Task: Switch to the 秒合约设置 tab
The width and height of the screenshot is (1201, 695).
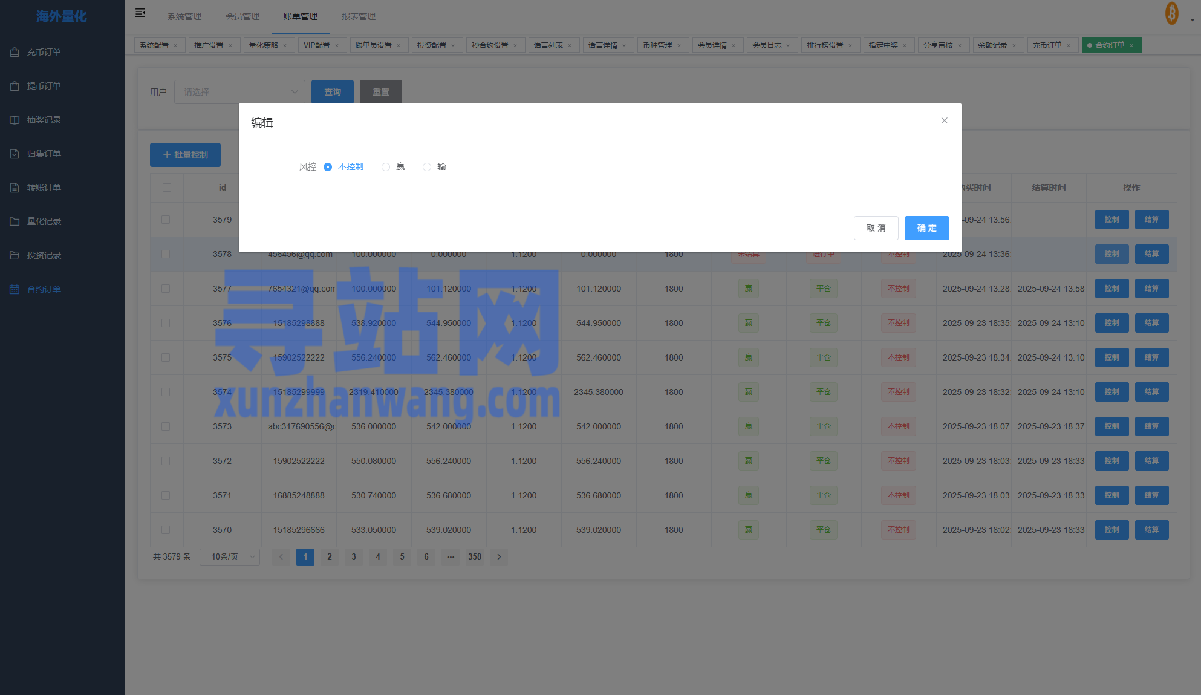Action: 490,45
